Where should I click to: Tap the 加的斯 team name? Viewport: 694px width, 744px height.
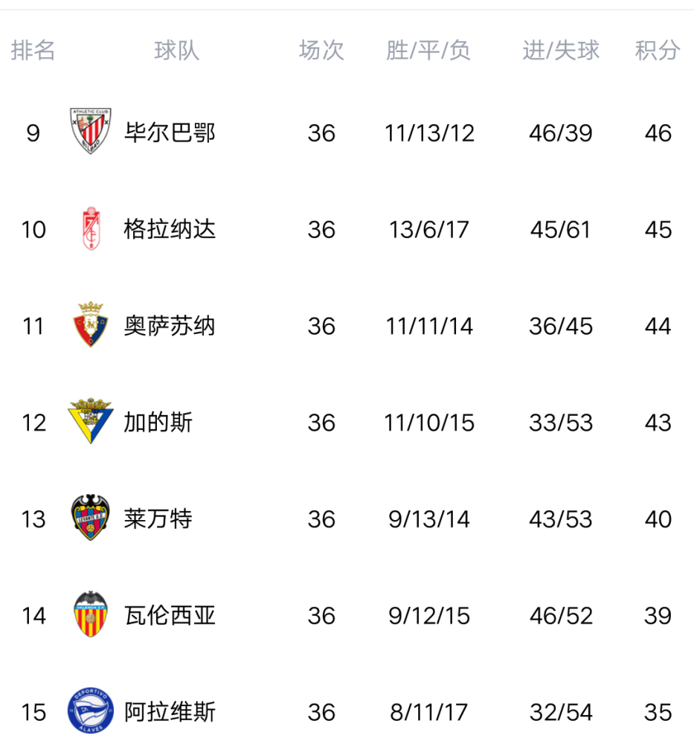[158, 423]
